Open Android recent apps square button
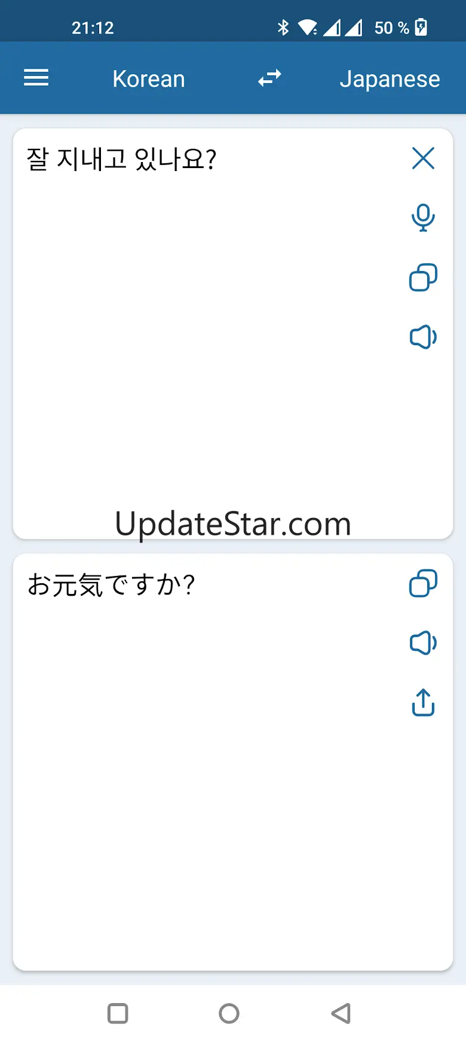Screen dimensions: 466x1042 click(x=118, y=1013)
